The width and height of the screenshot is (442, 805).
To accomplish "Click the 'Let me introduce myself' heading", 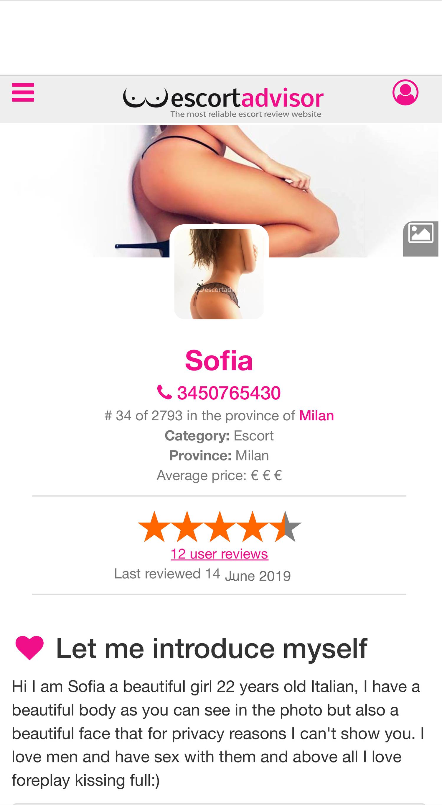I will (x=211, y=649).
